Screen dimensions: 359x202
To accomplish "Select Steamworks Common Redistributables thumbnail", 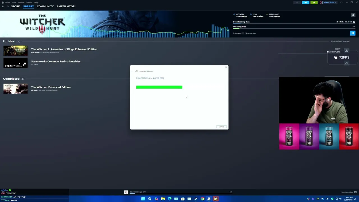I will pos(15,63).
